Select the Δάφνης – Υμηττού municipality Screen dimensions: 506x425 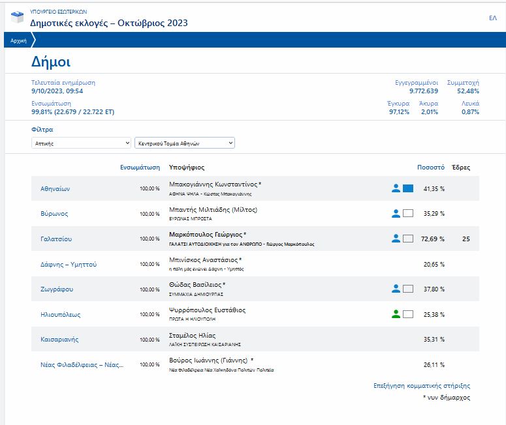point(69,264)
